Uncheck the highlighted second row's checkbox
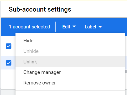The height and width of the screenshot is (95, 127). pos(9,63)
